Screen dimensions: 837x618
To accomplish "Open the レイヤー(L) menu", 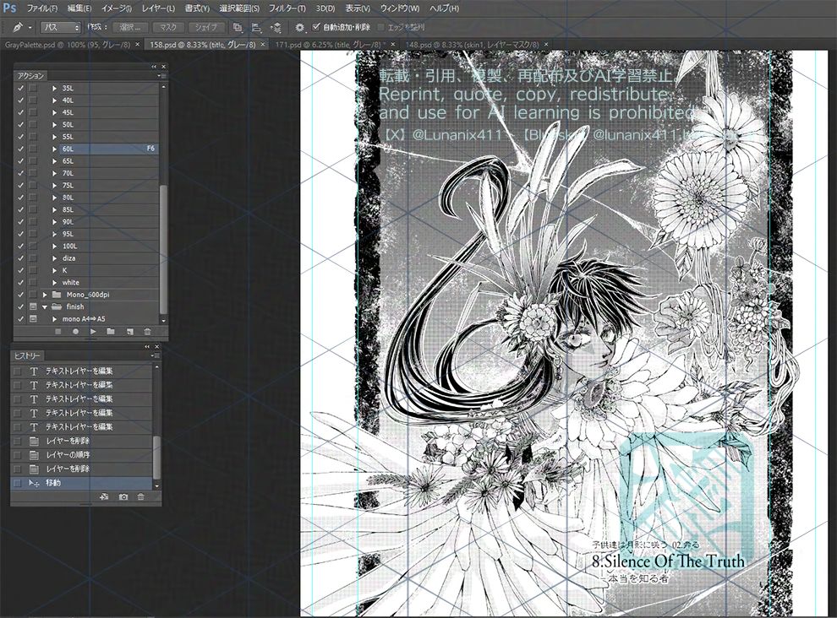I will pyautogui.click(x=159, y=8).
